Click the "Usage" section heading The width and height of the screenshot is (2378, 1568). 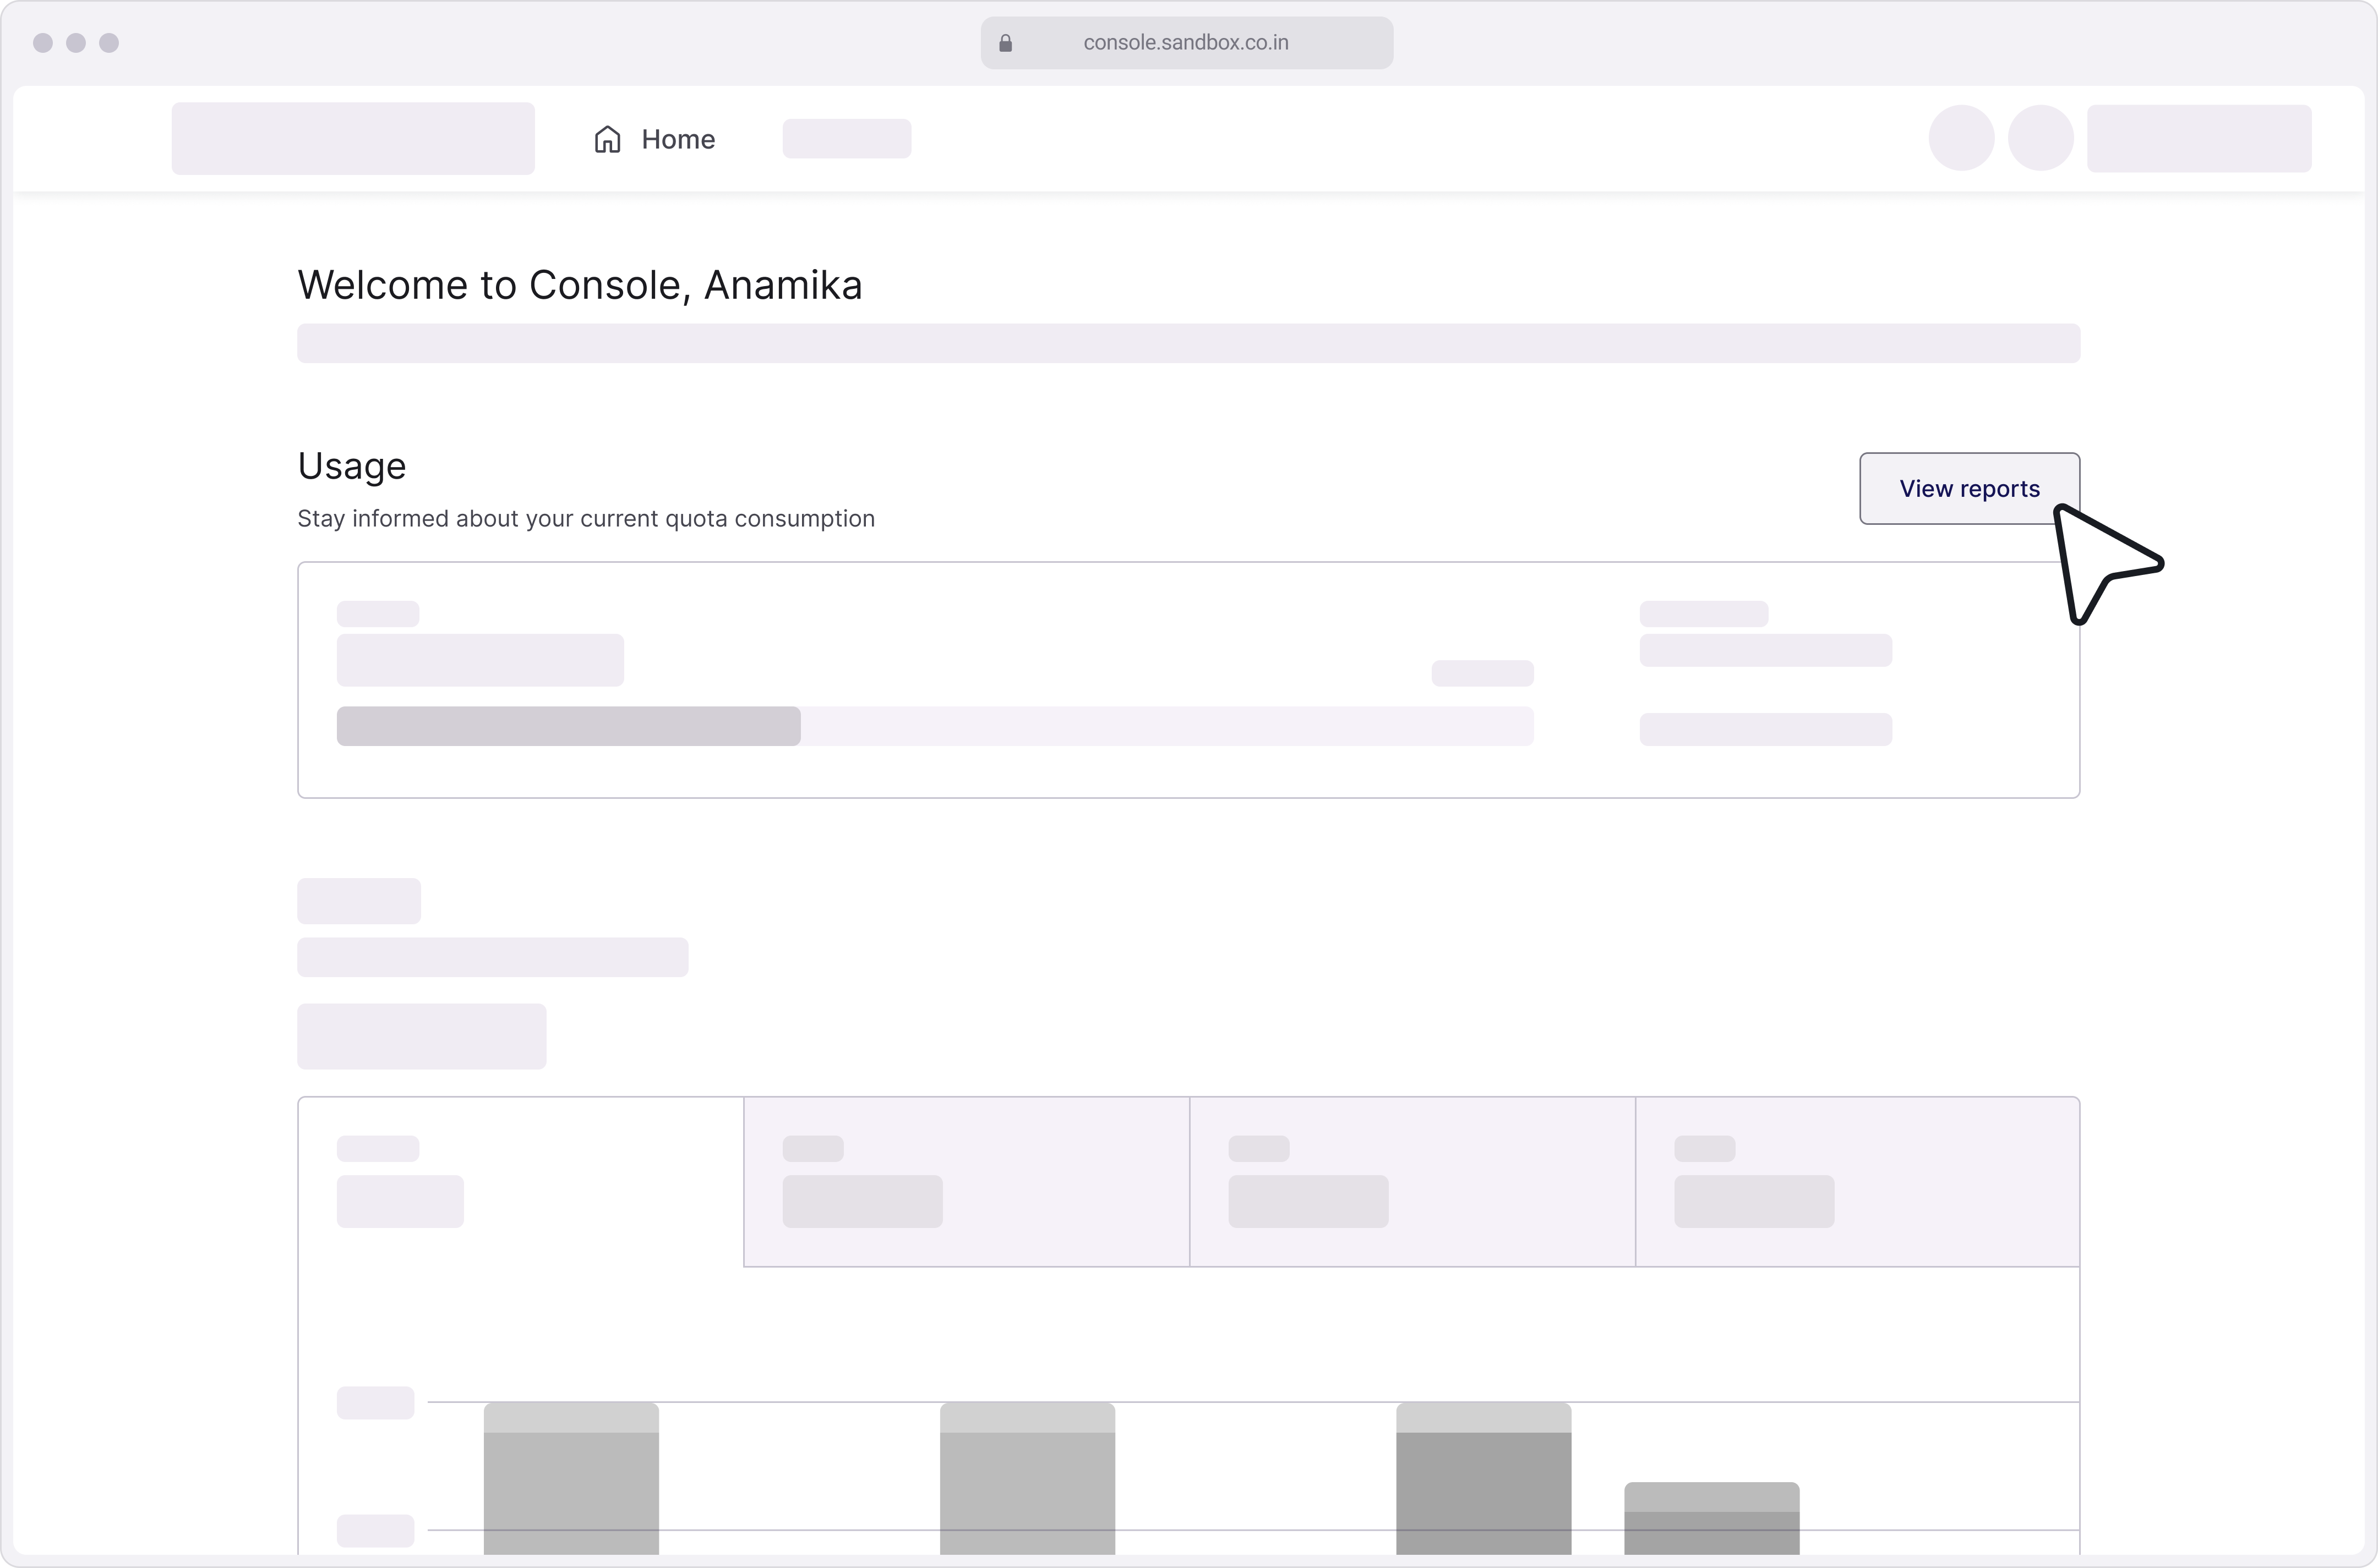coord(351,466)
